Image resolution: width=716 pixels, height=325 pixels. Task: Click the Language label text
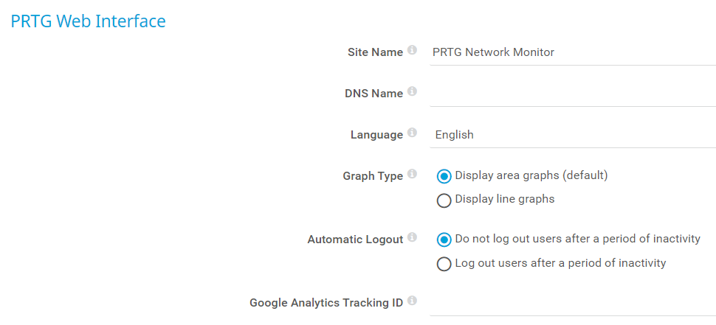(376, 135)
